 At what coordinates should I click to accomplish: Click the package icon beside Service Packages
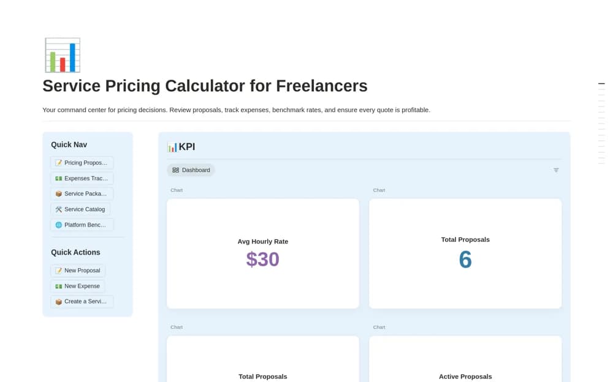point(59,193)
